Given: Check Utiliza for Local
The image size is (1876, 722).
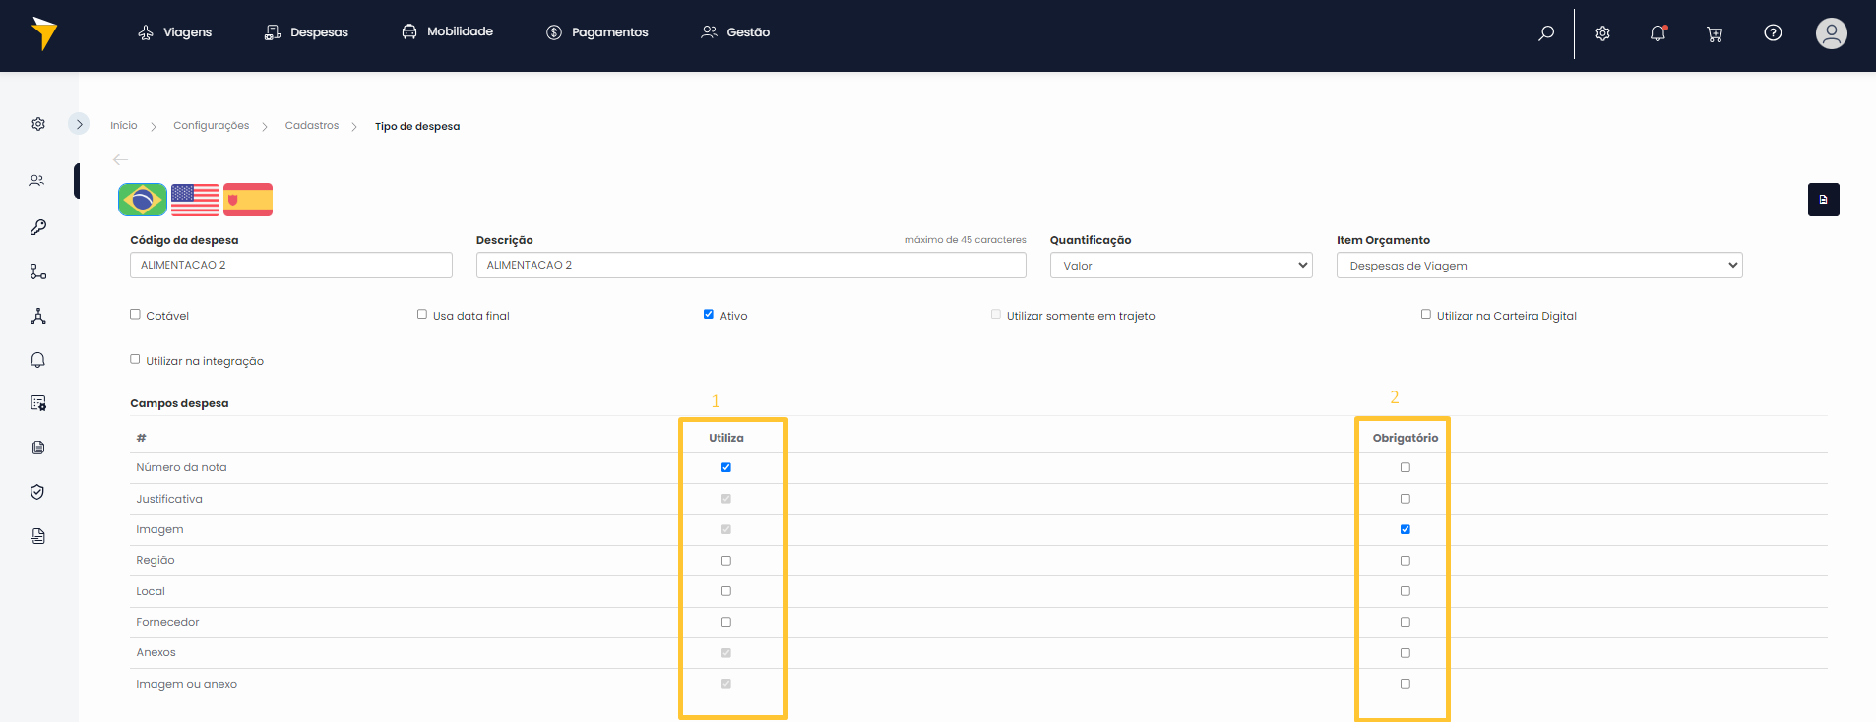Looking at the screenshot, I should tap(726, 591).
